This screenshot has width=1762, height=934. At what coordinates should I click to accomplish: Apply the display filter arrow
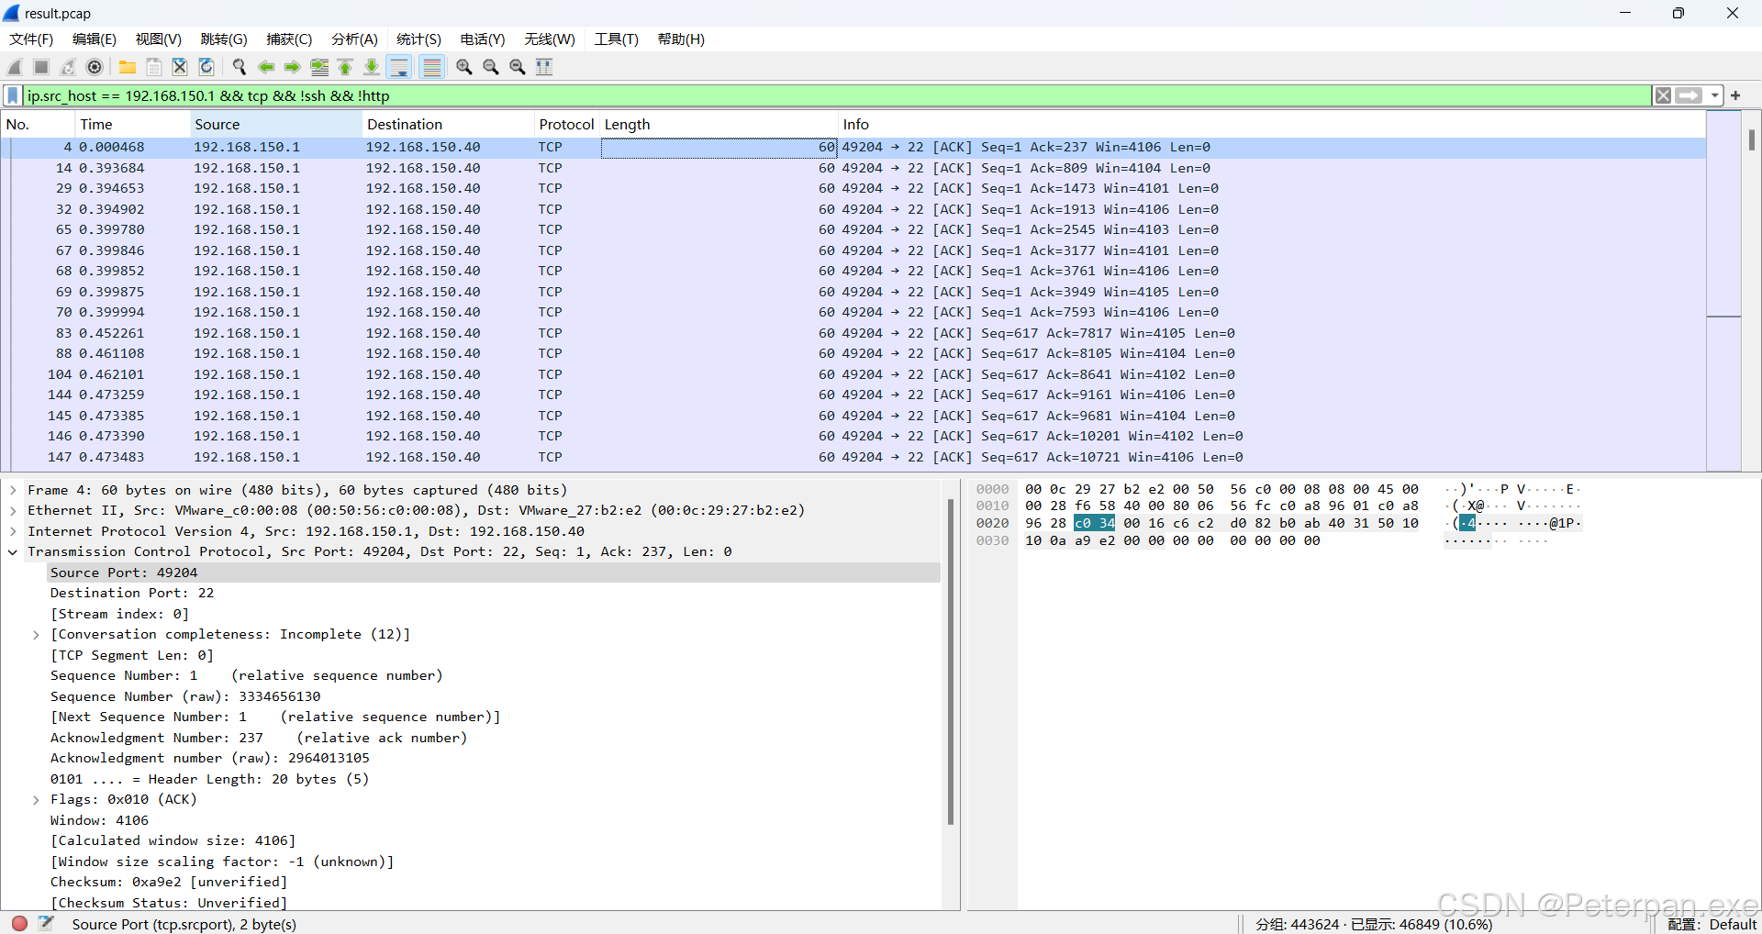(x=1690, y=95)
